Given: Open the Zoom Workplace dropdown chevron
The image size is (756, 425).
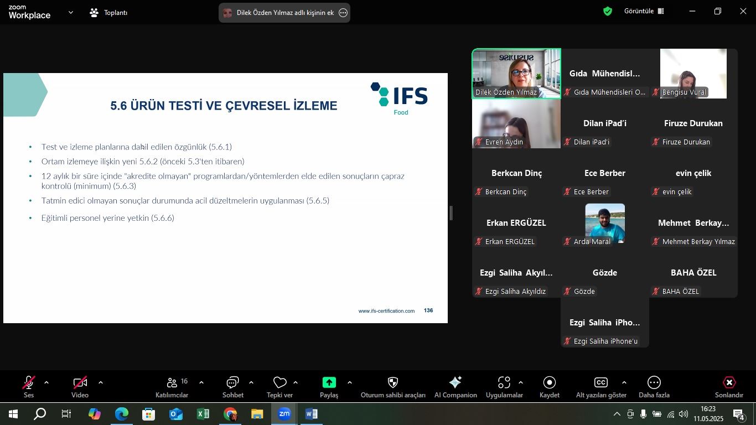Looking at the screenshot, I should click(70, 12).
